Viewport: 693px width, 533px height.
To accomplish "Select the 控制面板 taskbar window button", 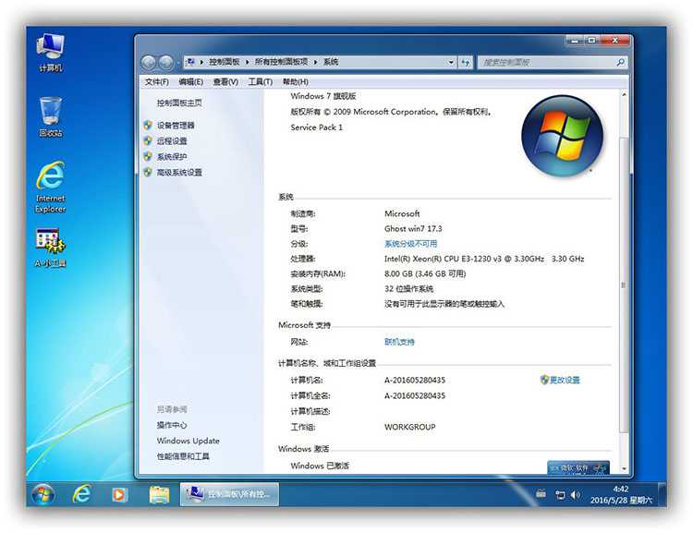I will tap(229, 494).
